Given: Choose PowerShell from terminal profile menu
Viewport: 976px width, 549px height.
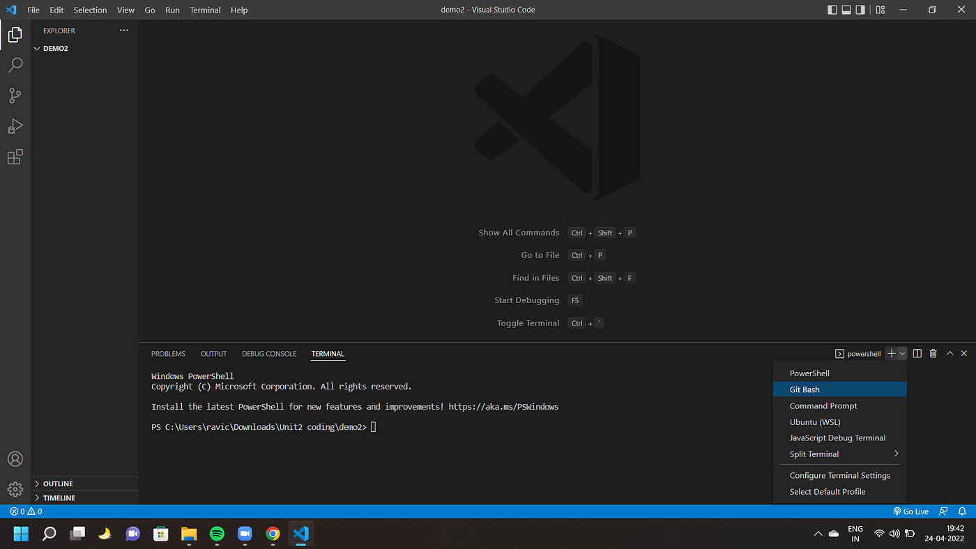Looking at the screenshot, I should tap(840, 373).
